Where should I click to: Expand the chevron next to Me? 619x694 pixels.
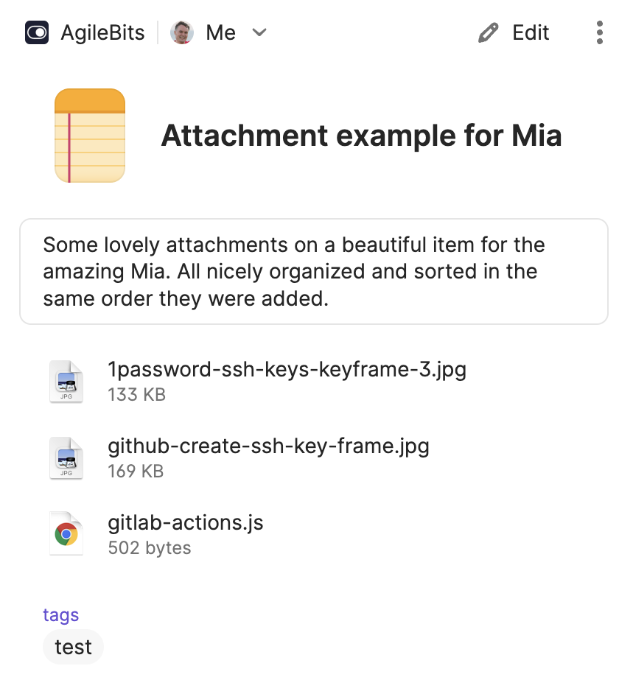tap(259, 32)
